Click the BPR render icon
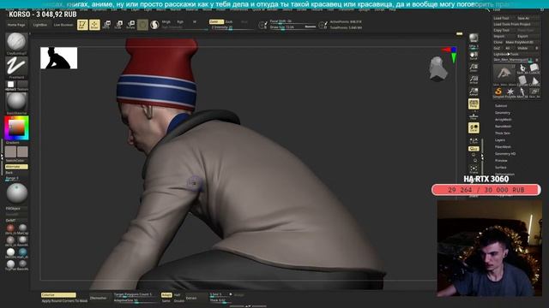549x308 pixels. (x=474, y=38)
